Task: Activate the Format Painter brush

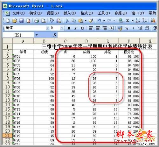Action: (x=91, y=20)
